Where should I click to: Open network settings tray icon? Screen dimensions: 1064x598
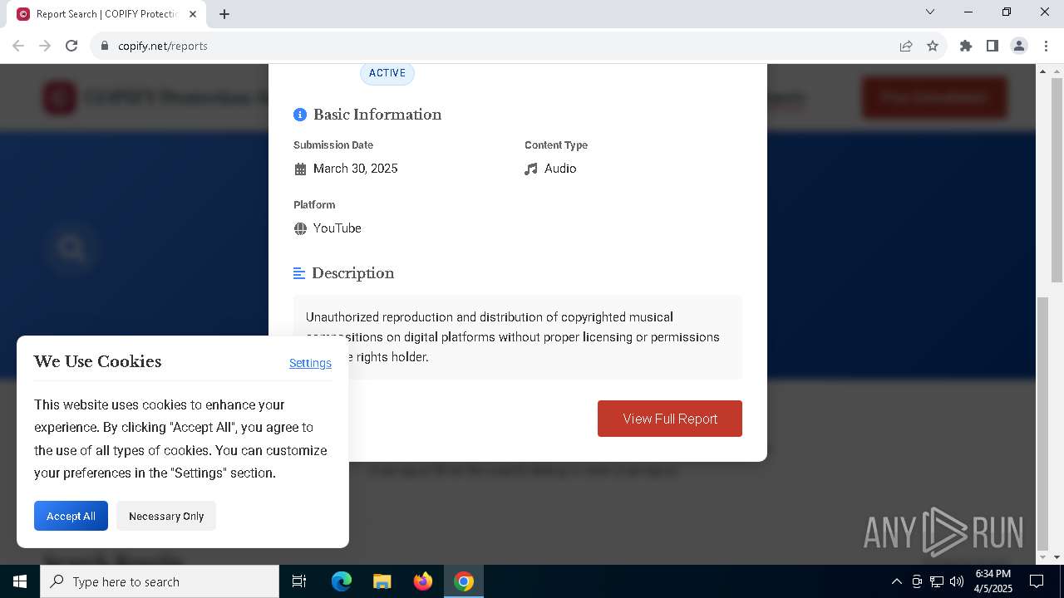(x=937, y=581)
